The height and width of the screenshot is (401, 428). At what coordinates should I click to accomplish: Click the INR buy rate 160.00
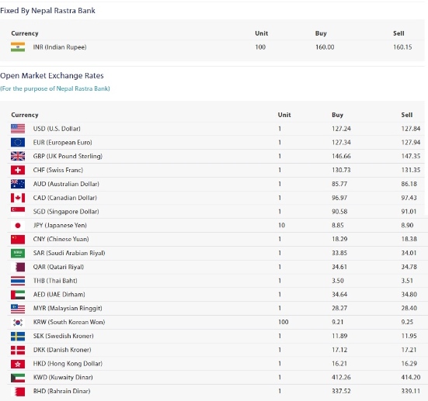click(325, 47)
